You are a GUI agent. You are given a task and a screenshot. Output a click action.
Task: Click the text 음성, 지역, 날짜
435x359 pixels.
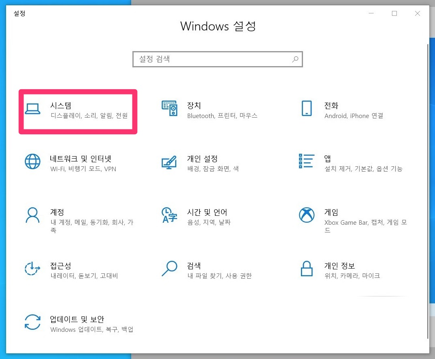coord(209,222)
